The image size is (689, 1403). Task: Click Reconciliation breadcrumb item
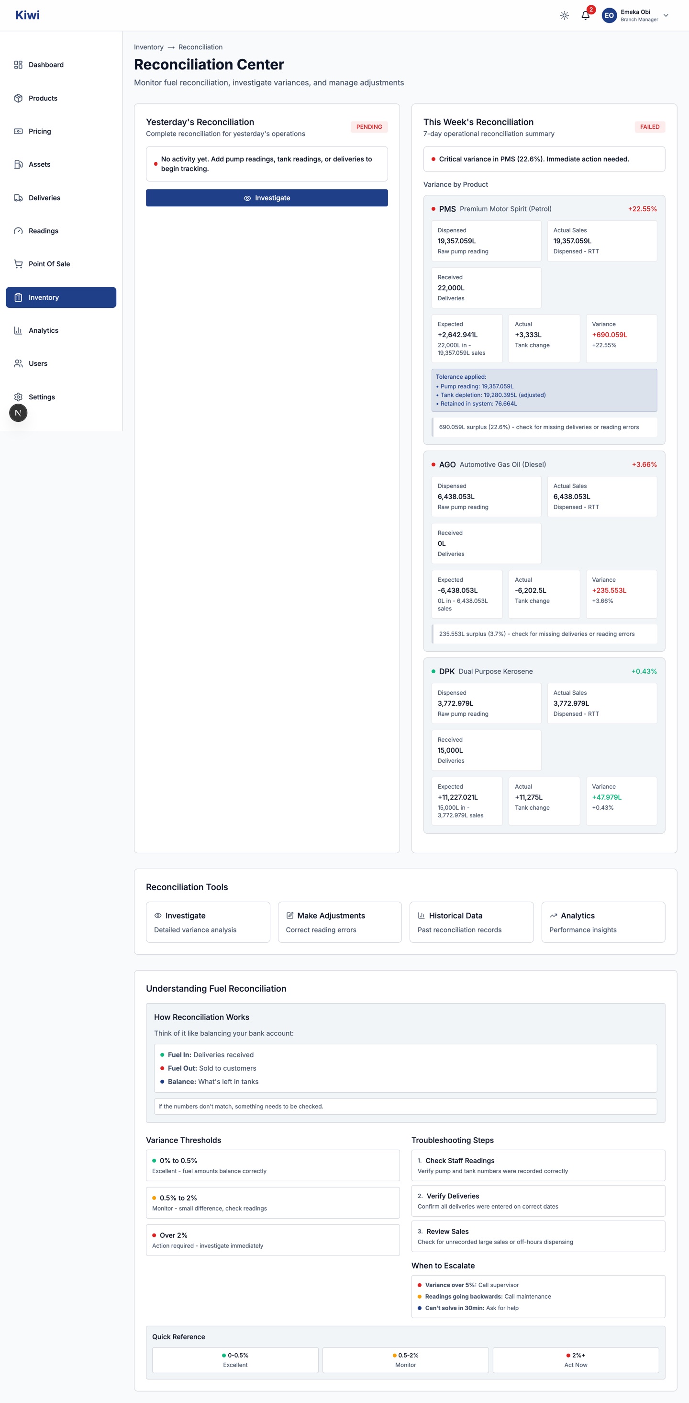pyautogui.click(x=200, y=47)
